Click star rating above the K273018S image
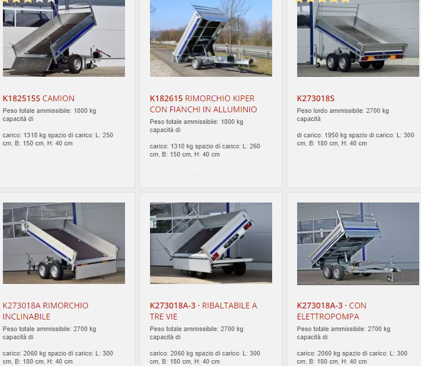Screen dimensions: 421x366 click(x=323, y=1)
